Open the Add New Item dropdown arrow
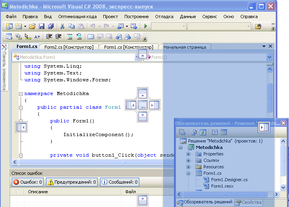289x207 pixels. click(x=25, y=26)
